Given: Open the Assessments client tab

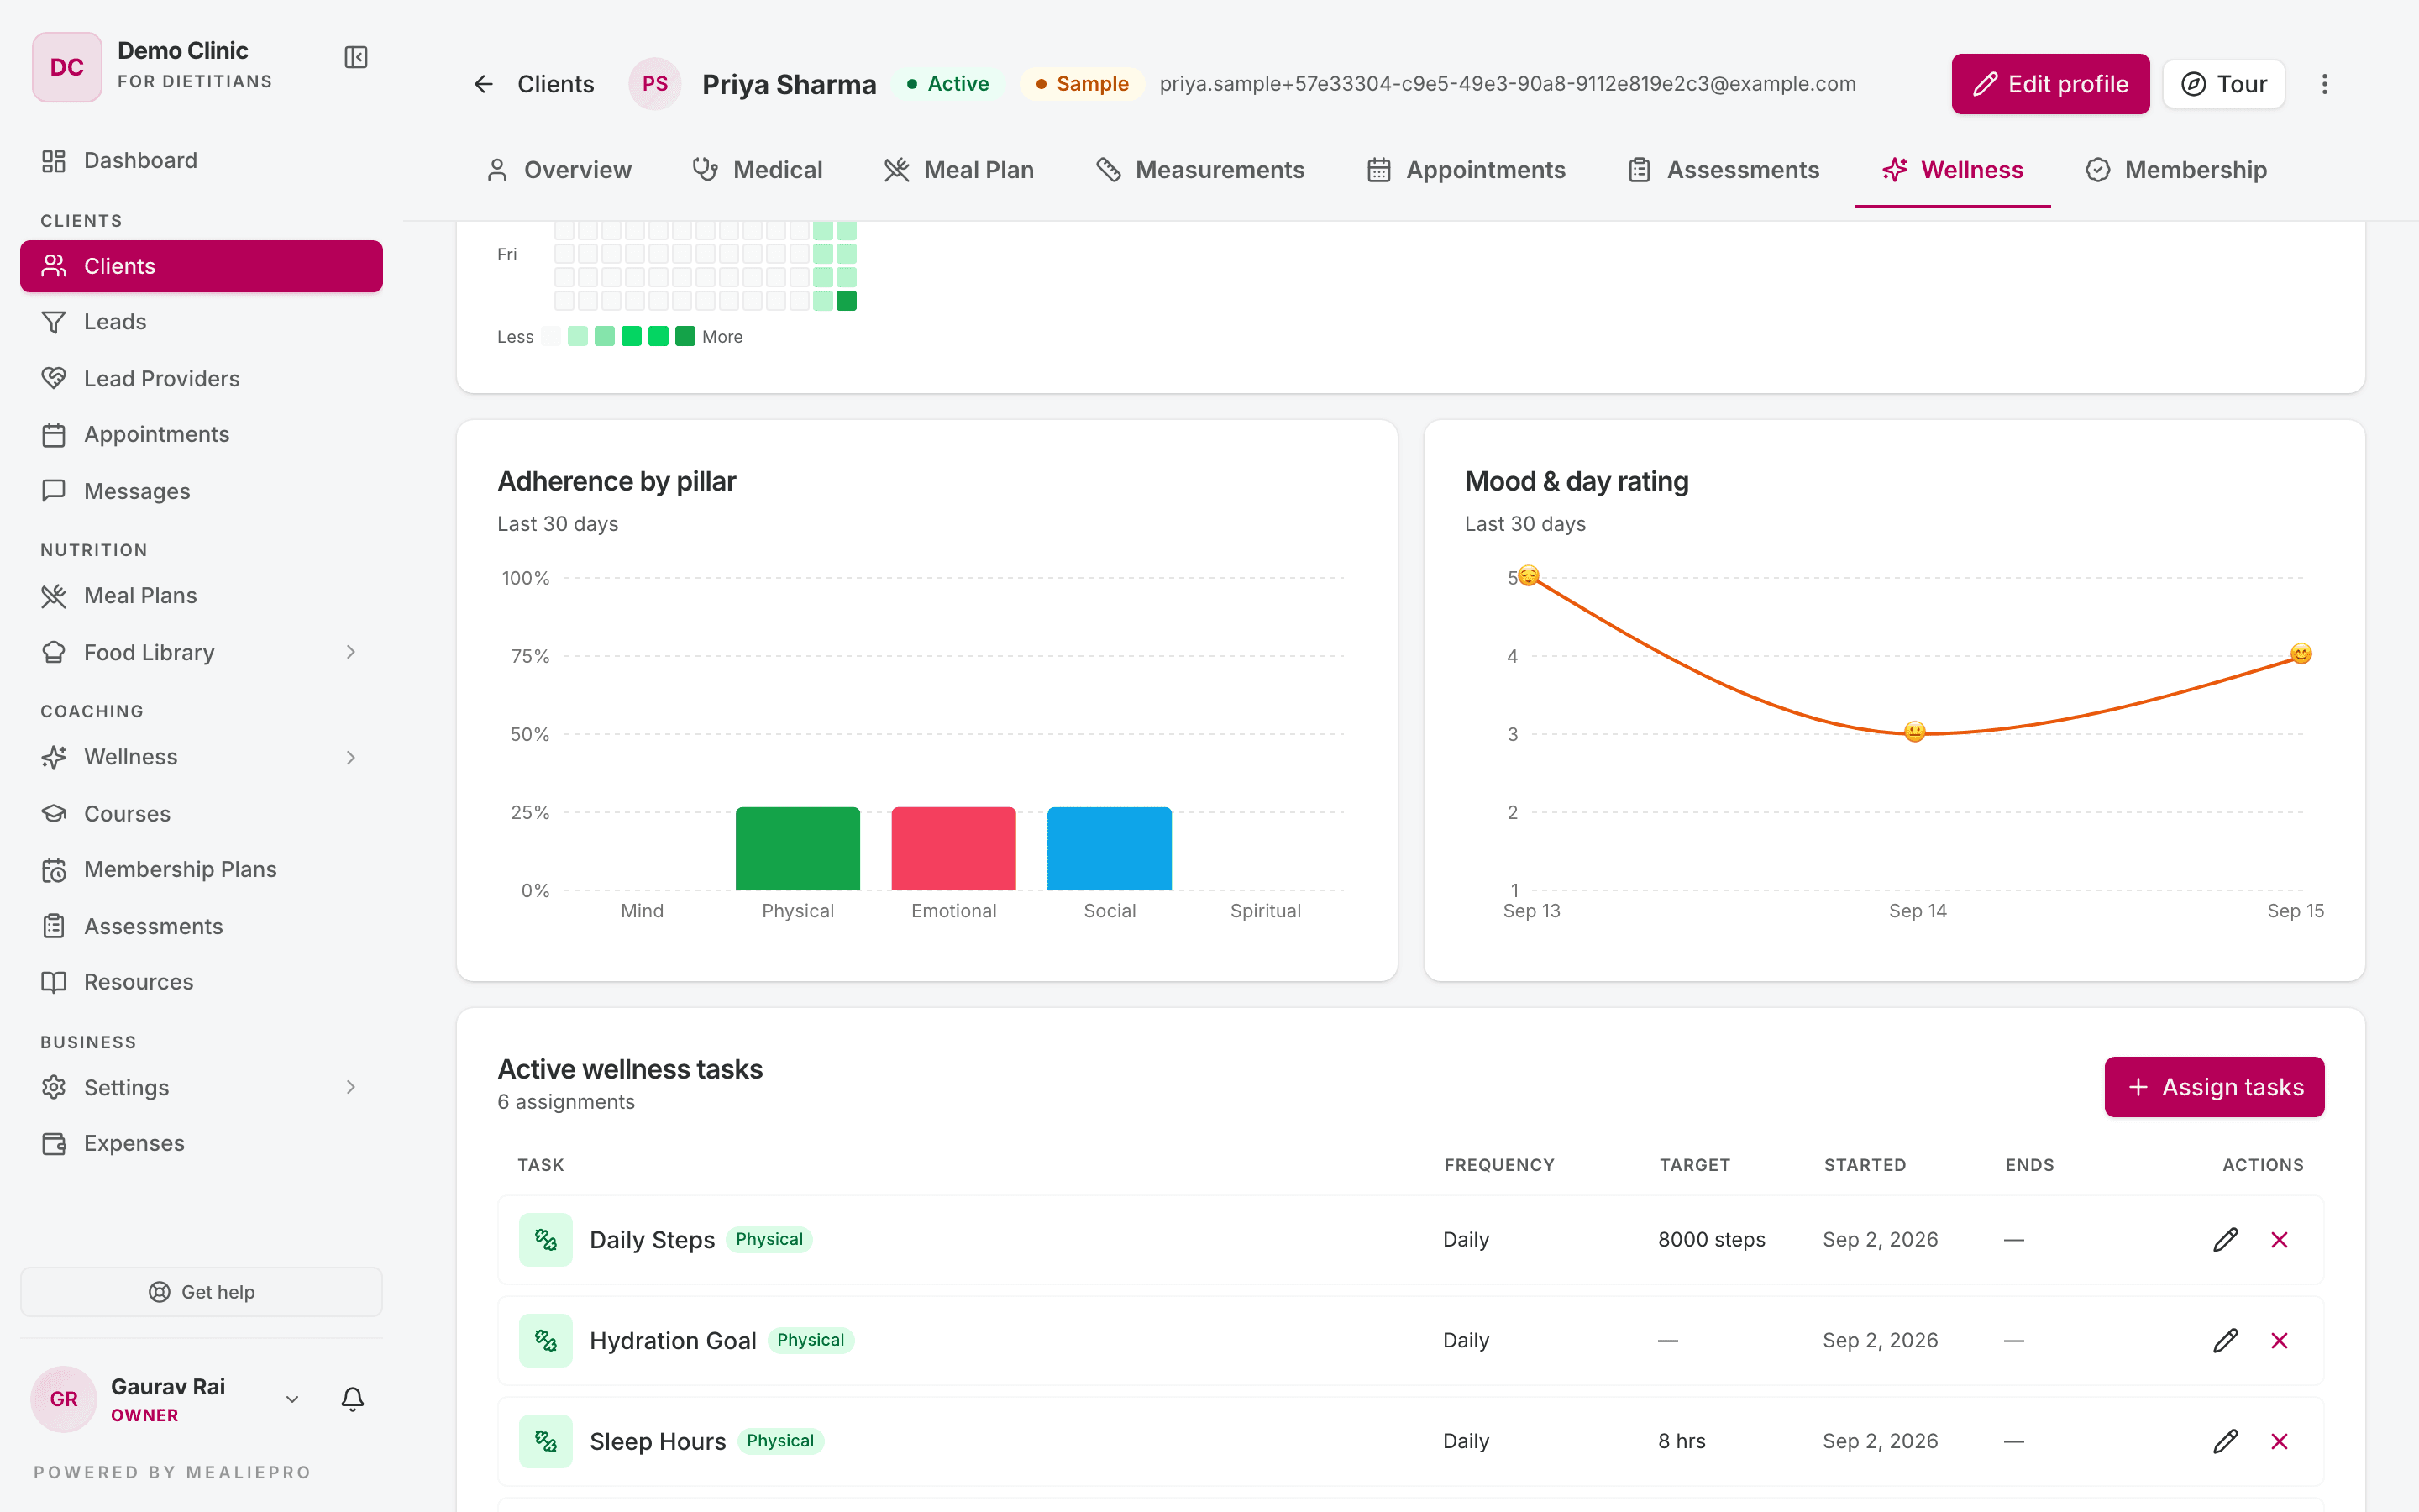Looking at the screenshot, I should pyautogui.click(x=1724, y=170).
